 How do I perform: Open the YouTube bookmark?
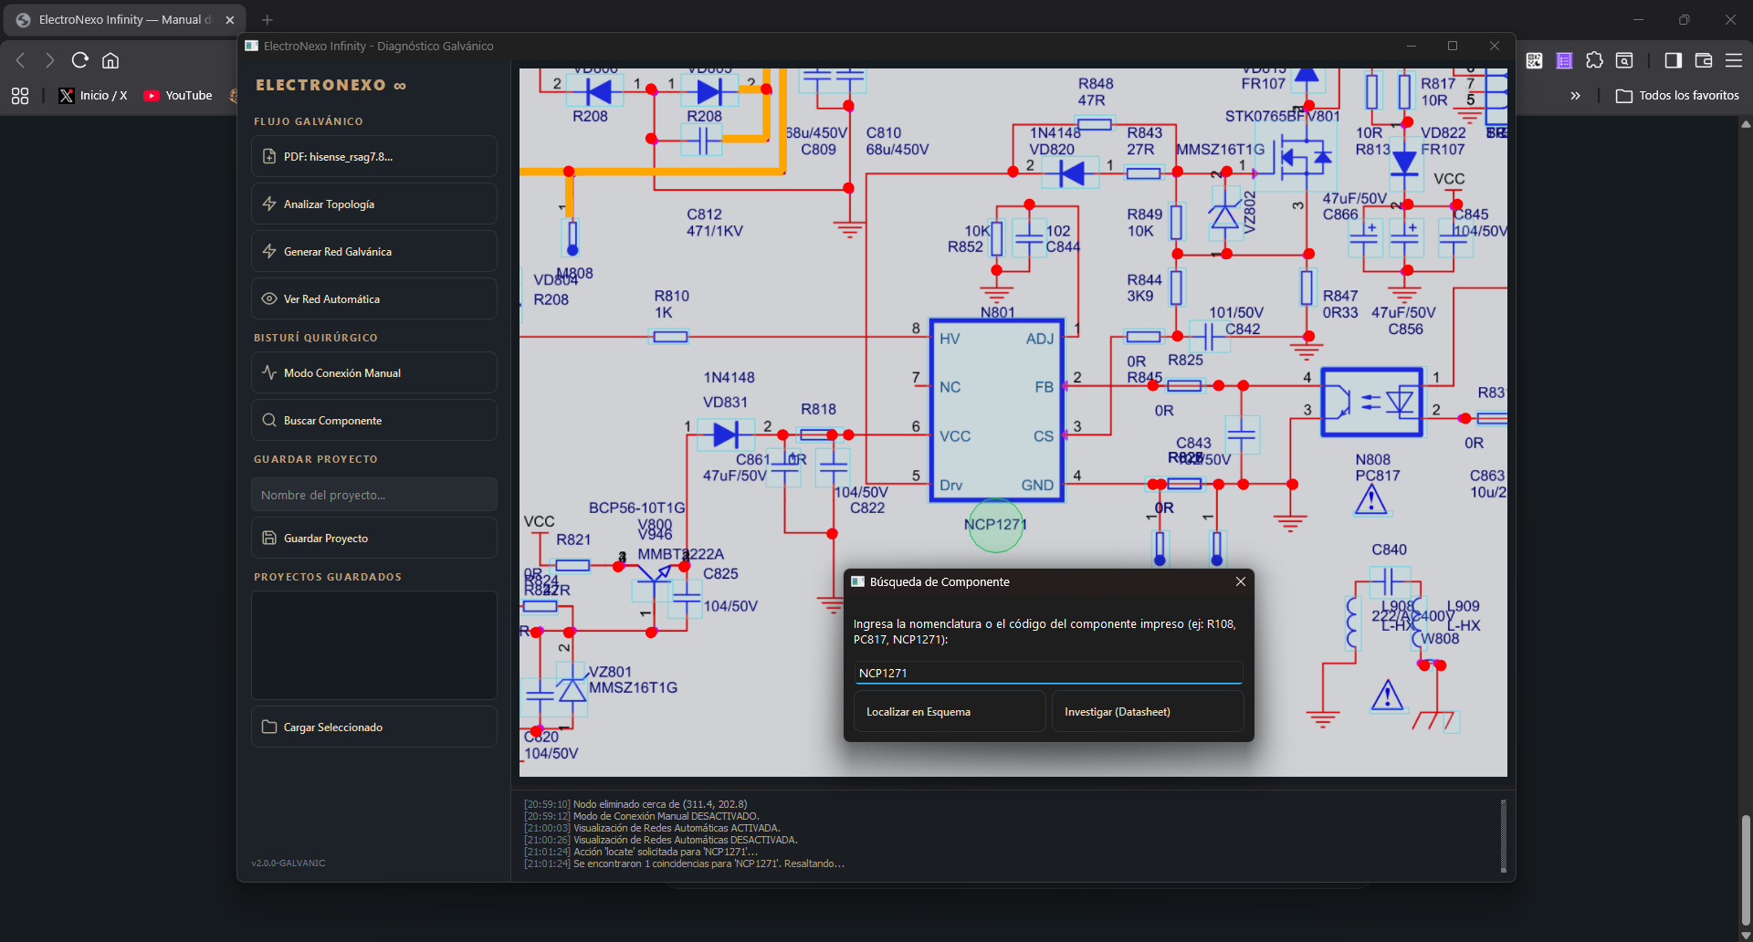point(178,96)
